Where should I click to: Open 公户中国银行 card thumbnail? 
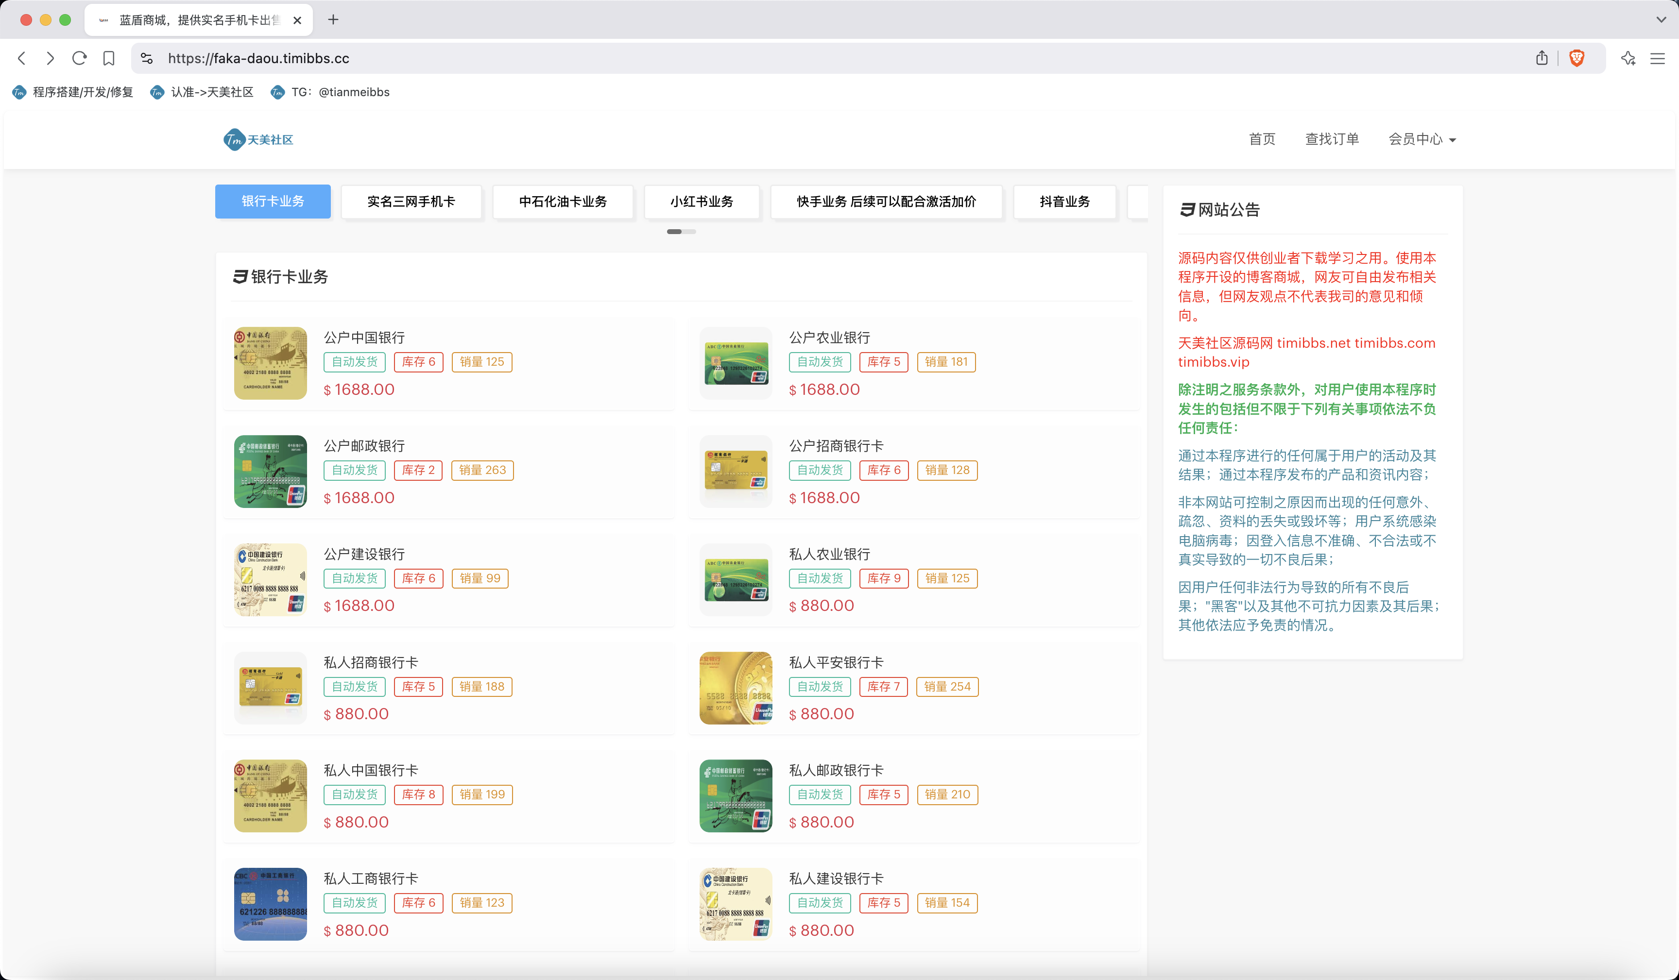coord(270,363)
